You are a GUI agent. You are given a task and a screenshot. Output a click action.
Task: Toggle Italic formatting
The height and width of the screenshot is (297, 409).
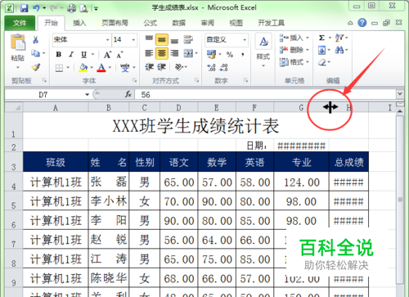click(x=71, y=54)
